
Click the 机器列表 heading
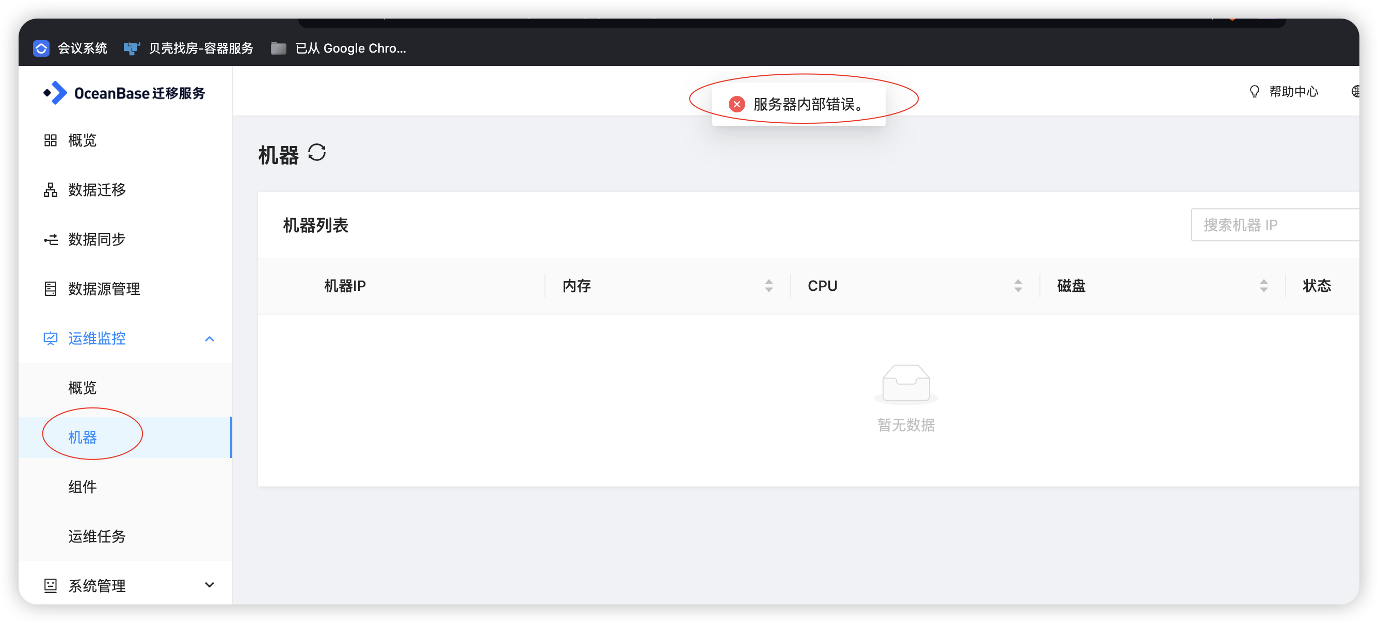tap(316, 225)
